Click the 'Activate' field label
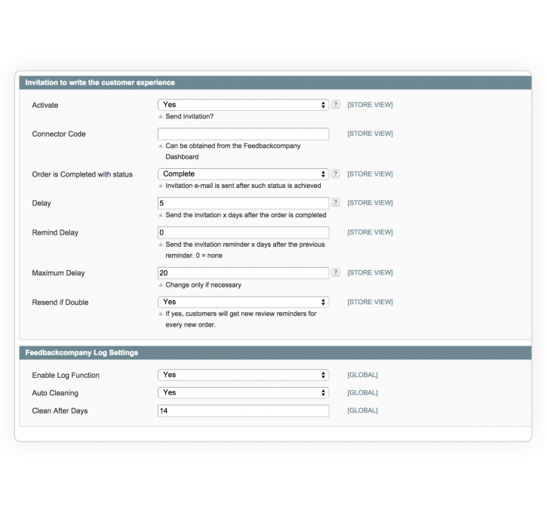The width and height of the screenshot is (547, 513). pos(45,105)
